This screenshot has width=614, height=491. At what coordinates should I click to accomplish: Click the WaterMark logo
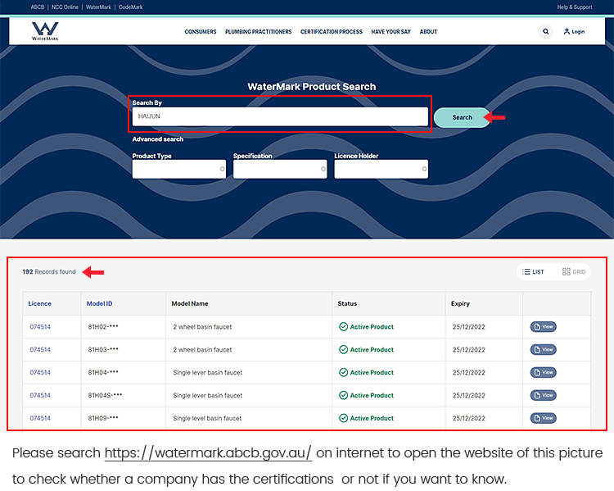click(45, 31)
